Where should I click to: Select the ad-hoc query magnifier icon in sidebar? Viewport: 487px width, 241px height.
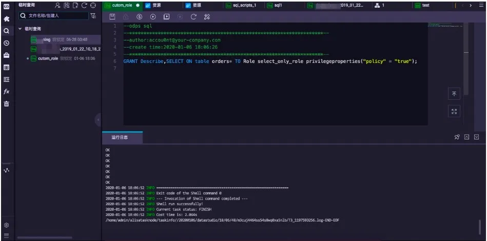(x=6, y=31)
